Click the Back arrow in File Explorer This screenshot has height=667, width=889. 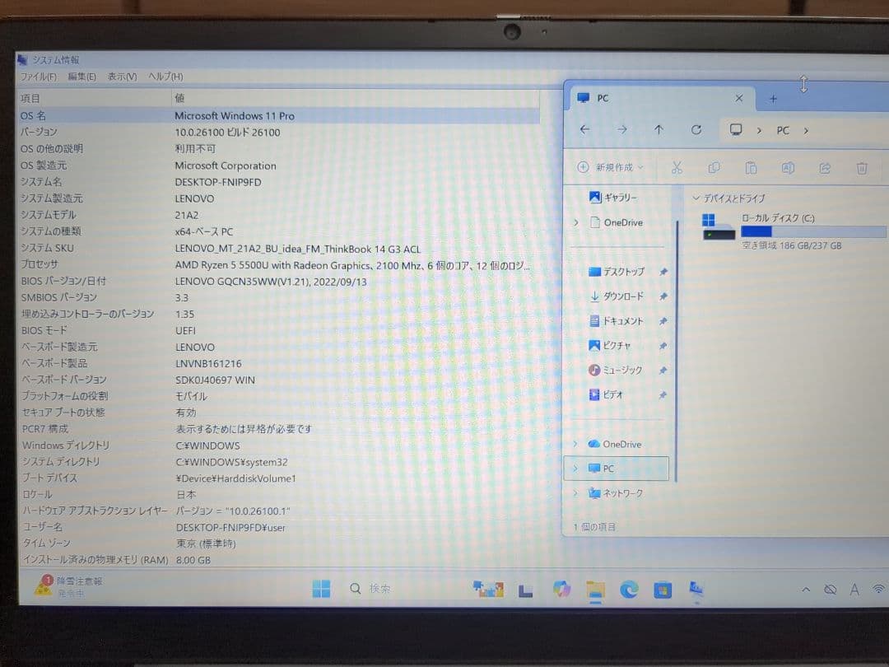[x=584, y=129]
